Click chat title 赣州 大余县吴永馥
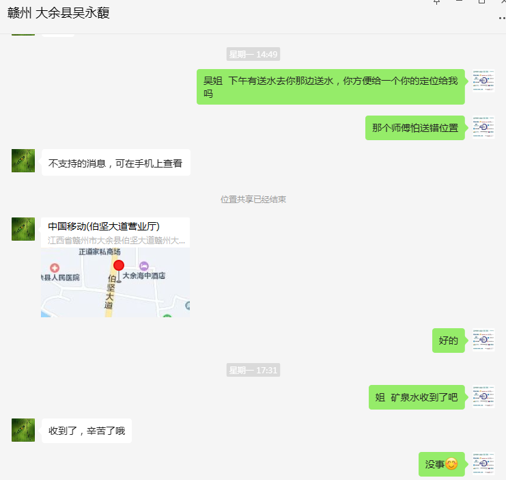This screenshot has height=480, width=506. point(59,13)
